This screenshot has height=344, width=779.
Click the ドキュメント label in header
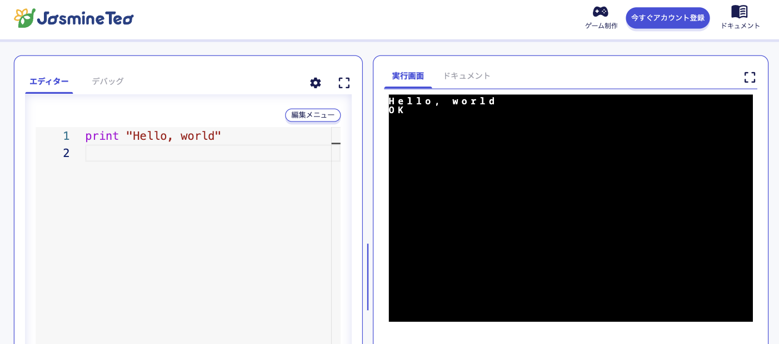tap(740, 26)
